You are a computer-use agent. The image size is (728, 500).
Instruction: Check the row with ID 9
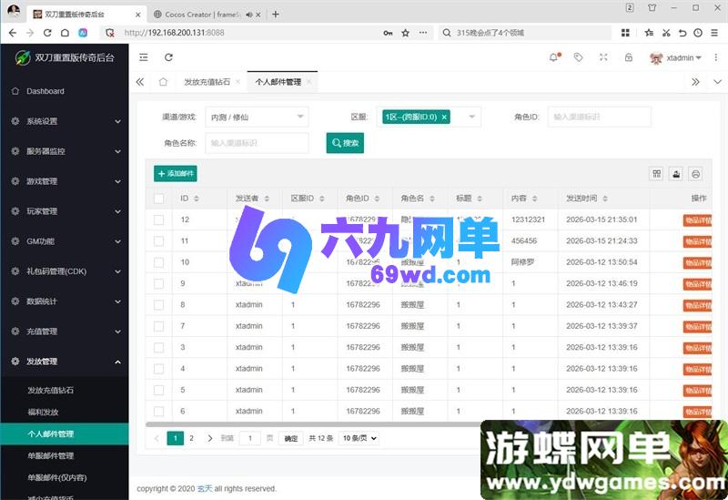[x=158, y=283]
